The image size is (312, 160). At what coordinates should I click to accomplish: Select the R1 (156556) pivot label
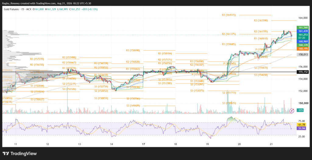tap(165, 63)
